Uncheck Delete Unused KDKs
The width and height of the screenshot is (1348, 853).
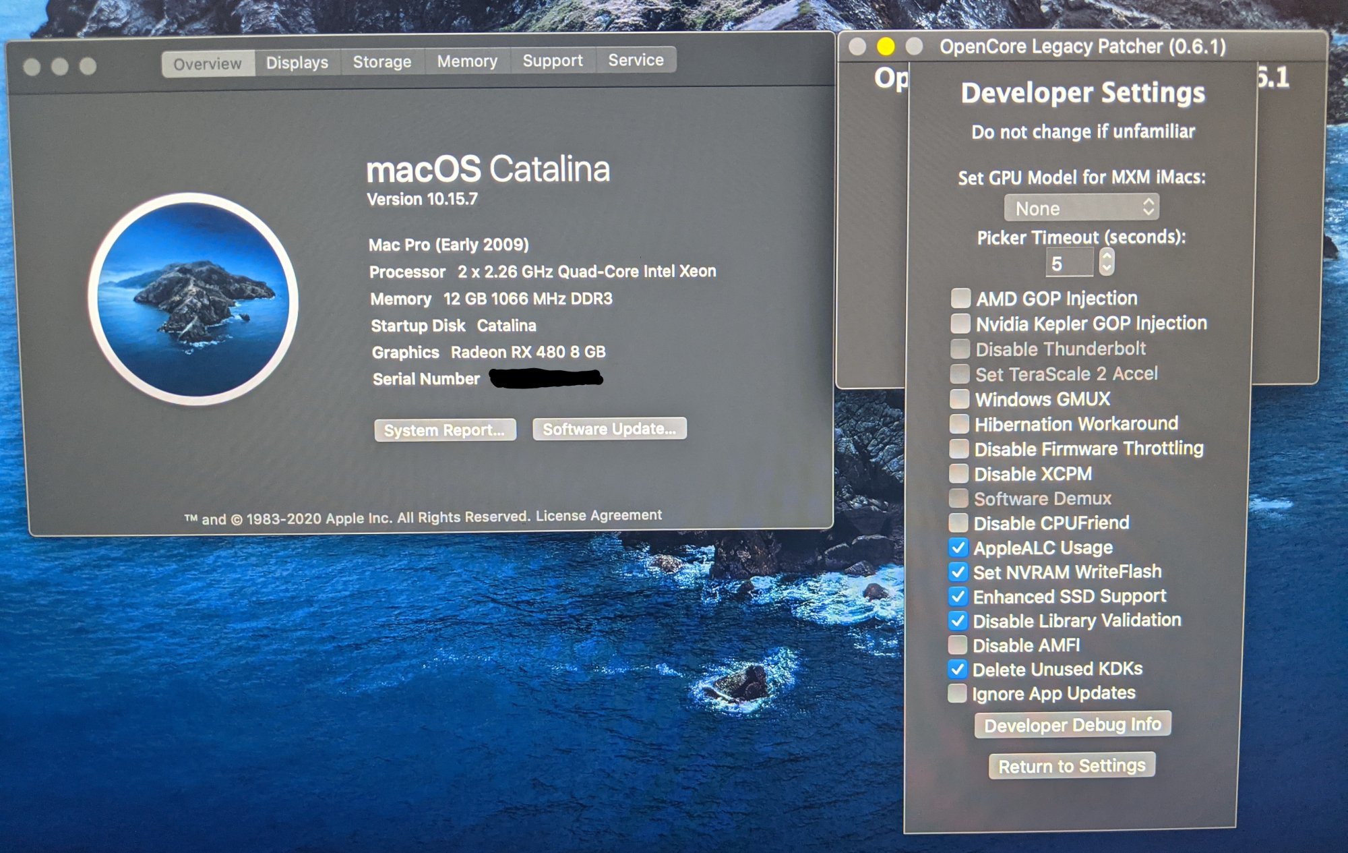[957, 670]
